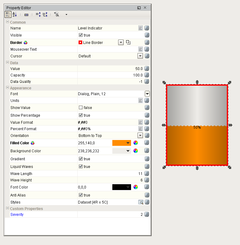
Task: Switch to categorized property view
Action: 8,14
